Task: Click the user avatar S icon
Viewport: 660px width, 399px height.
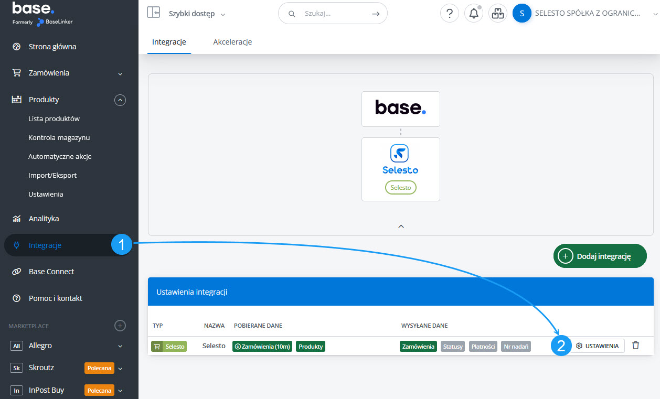Action: 521,14
